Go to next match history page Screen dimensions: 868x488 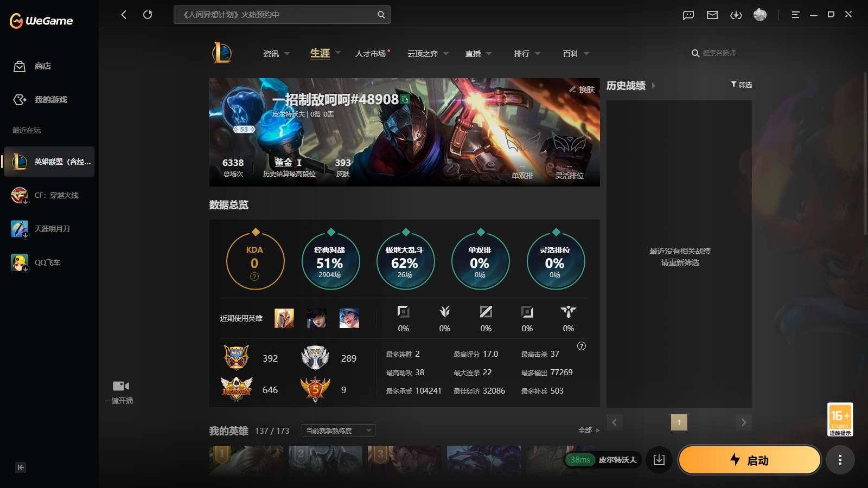pyautogui.click(x=744, y=422)
